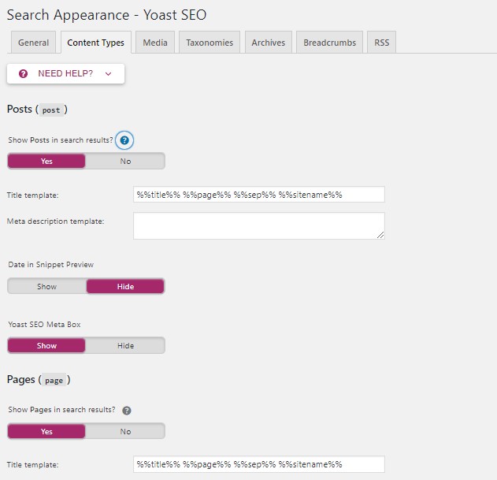Viewport: 497px width, 480px height.
Task: Switch to the General tab
Action: tap(33, 43)
